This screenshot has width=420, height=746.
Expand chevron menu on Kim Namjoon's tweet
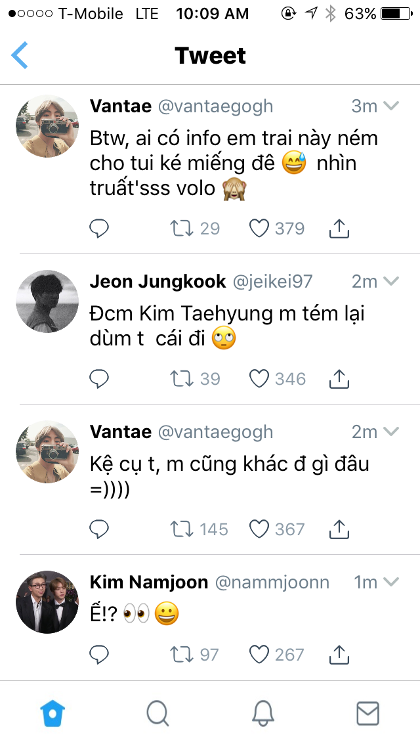coord(391,582)
